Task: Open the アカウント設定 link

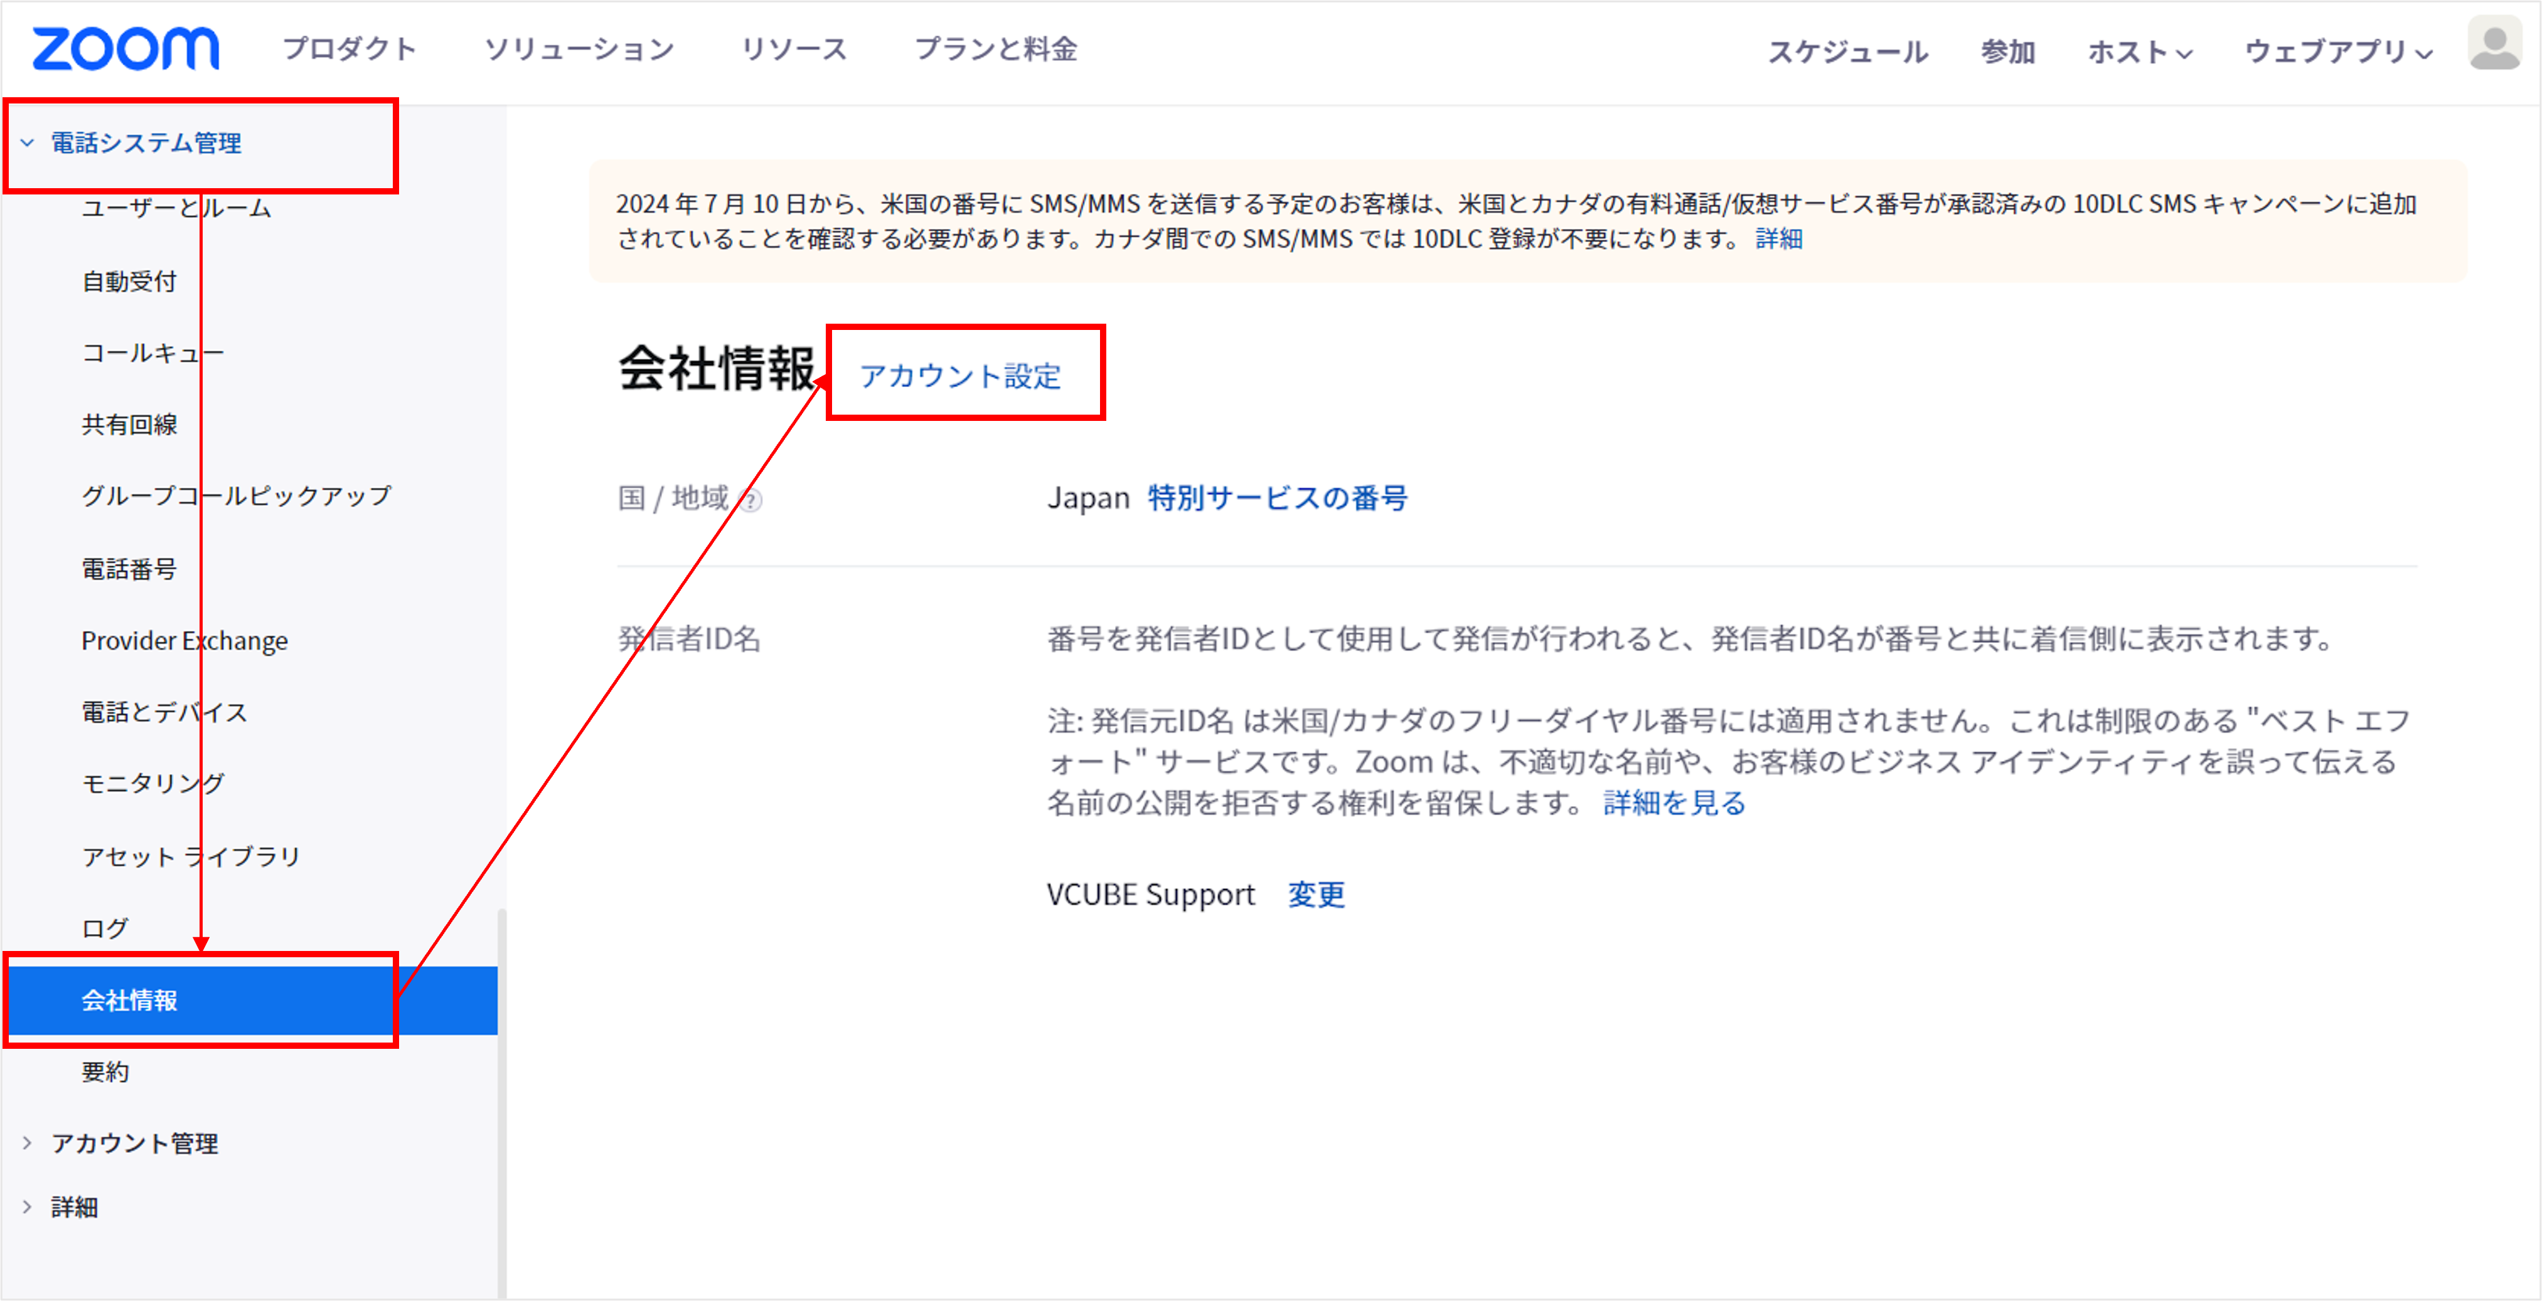Action: click(x=960, y=376)
